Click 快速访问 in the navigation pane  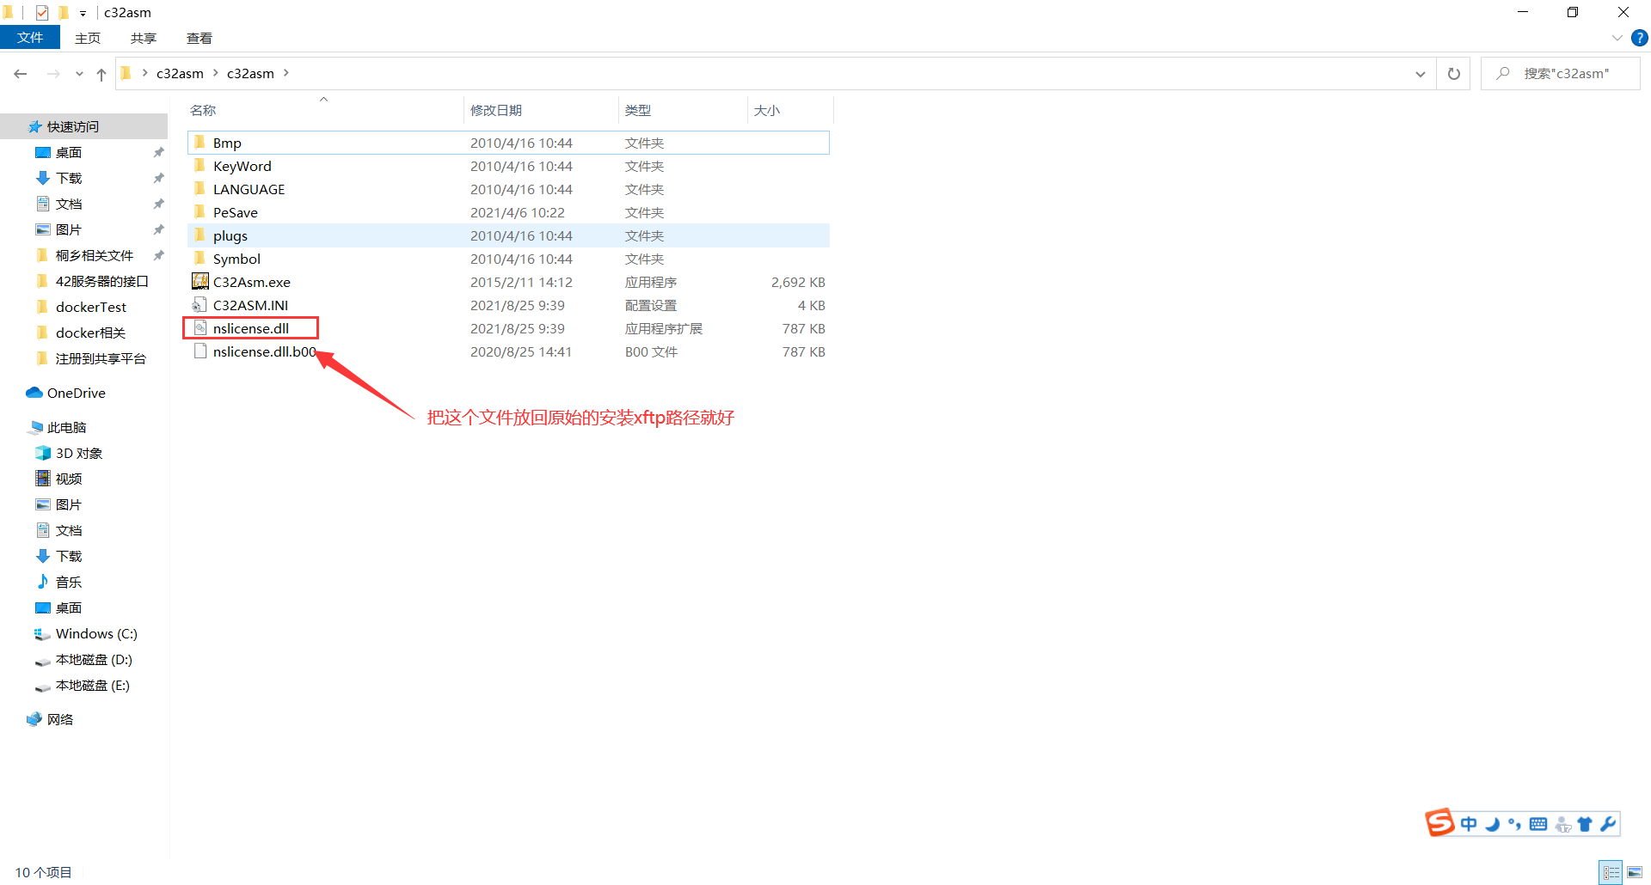coord(73,126)
